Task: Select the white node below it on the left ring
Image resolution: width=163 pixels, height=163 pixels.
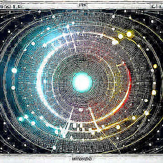Action: (x=13, y=88)
